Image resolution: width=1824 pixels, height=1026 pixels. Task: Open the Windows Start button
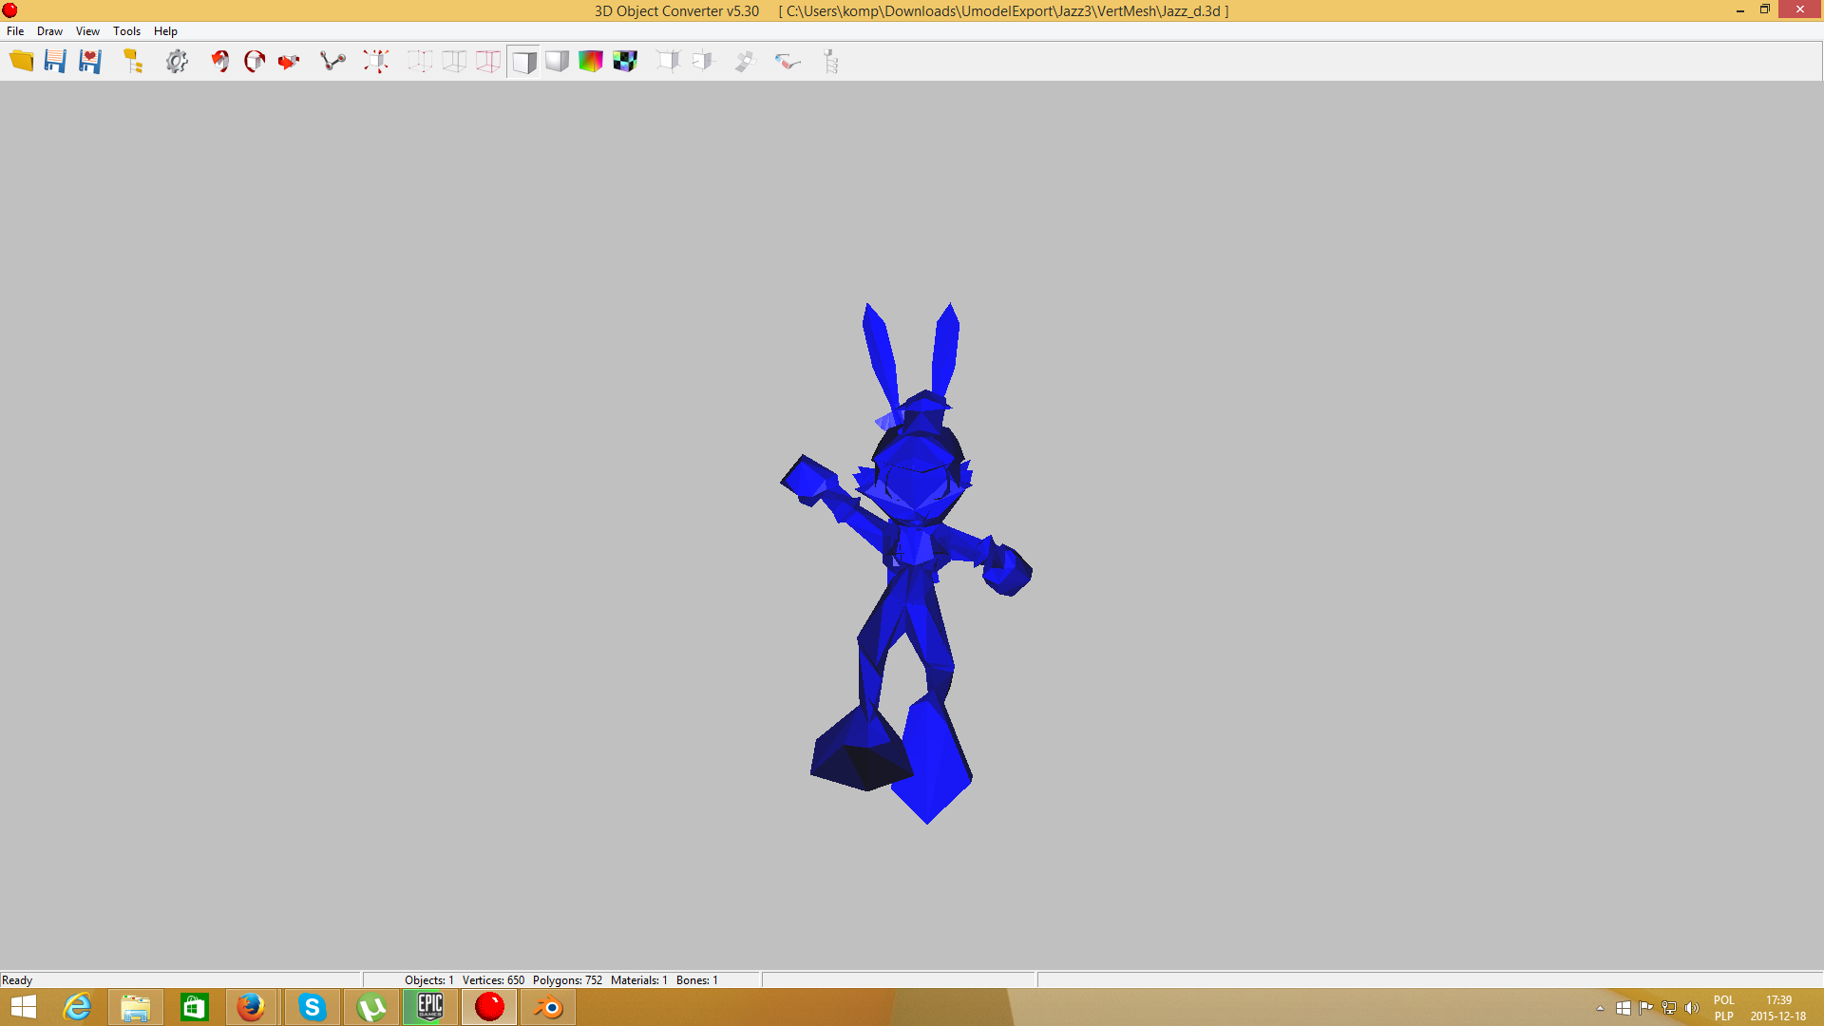click(x=23, y=1007)
